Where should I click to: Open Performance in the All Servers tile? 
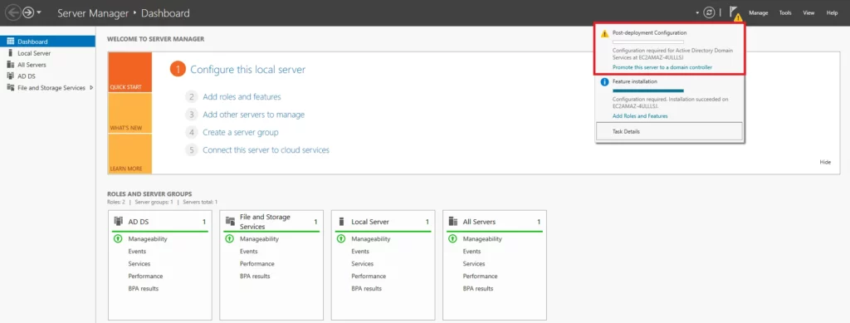click(481, 277)
